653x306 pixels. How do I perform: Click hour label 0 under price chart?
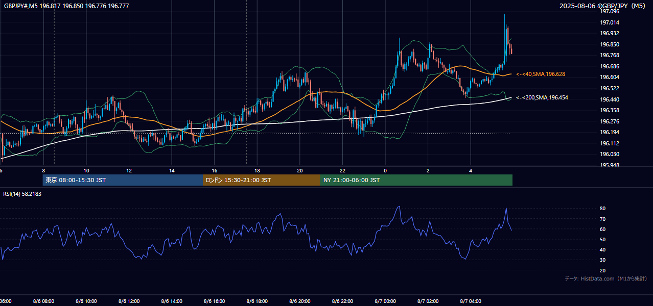385,170
